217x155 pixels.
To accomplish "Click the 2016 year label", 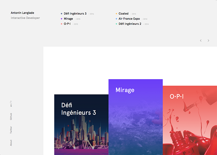I will 91,14.
